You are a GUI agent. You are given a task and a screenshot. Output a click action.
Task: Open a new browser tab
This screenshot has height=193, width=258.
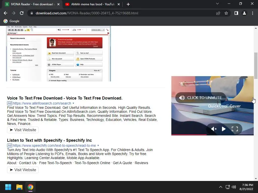[128, 4]
